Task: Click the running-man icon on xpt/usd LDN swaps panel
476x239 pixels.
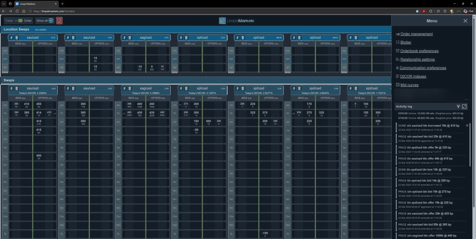Action: coord(181,88)
